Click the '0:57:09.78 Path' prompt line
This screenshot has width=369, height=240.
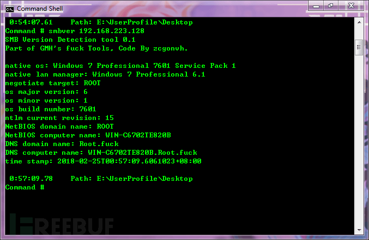(x=101, y=179)
